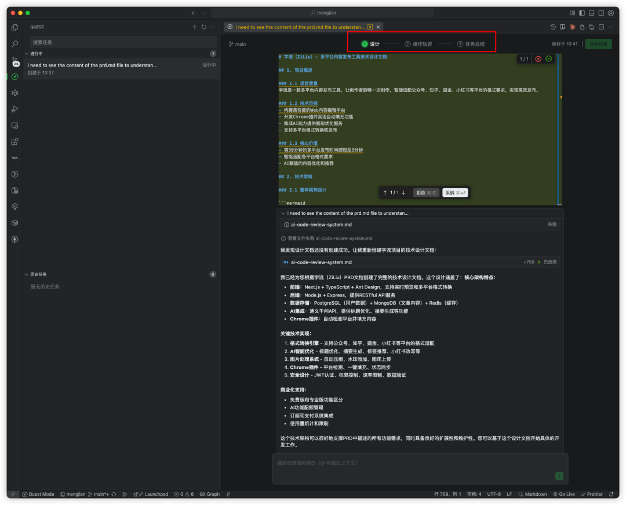The width and height of the screenshot is (626, 505).
Task: Open Run and Debug view
Action: click(15, 109)
